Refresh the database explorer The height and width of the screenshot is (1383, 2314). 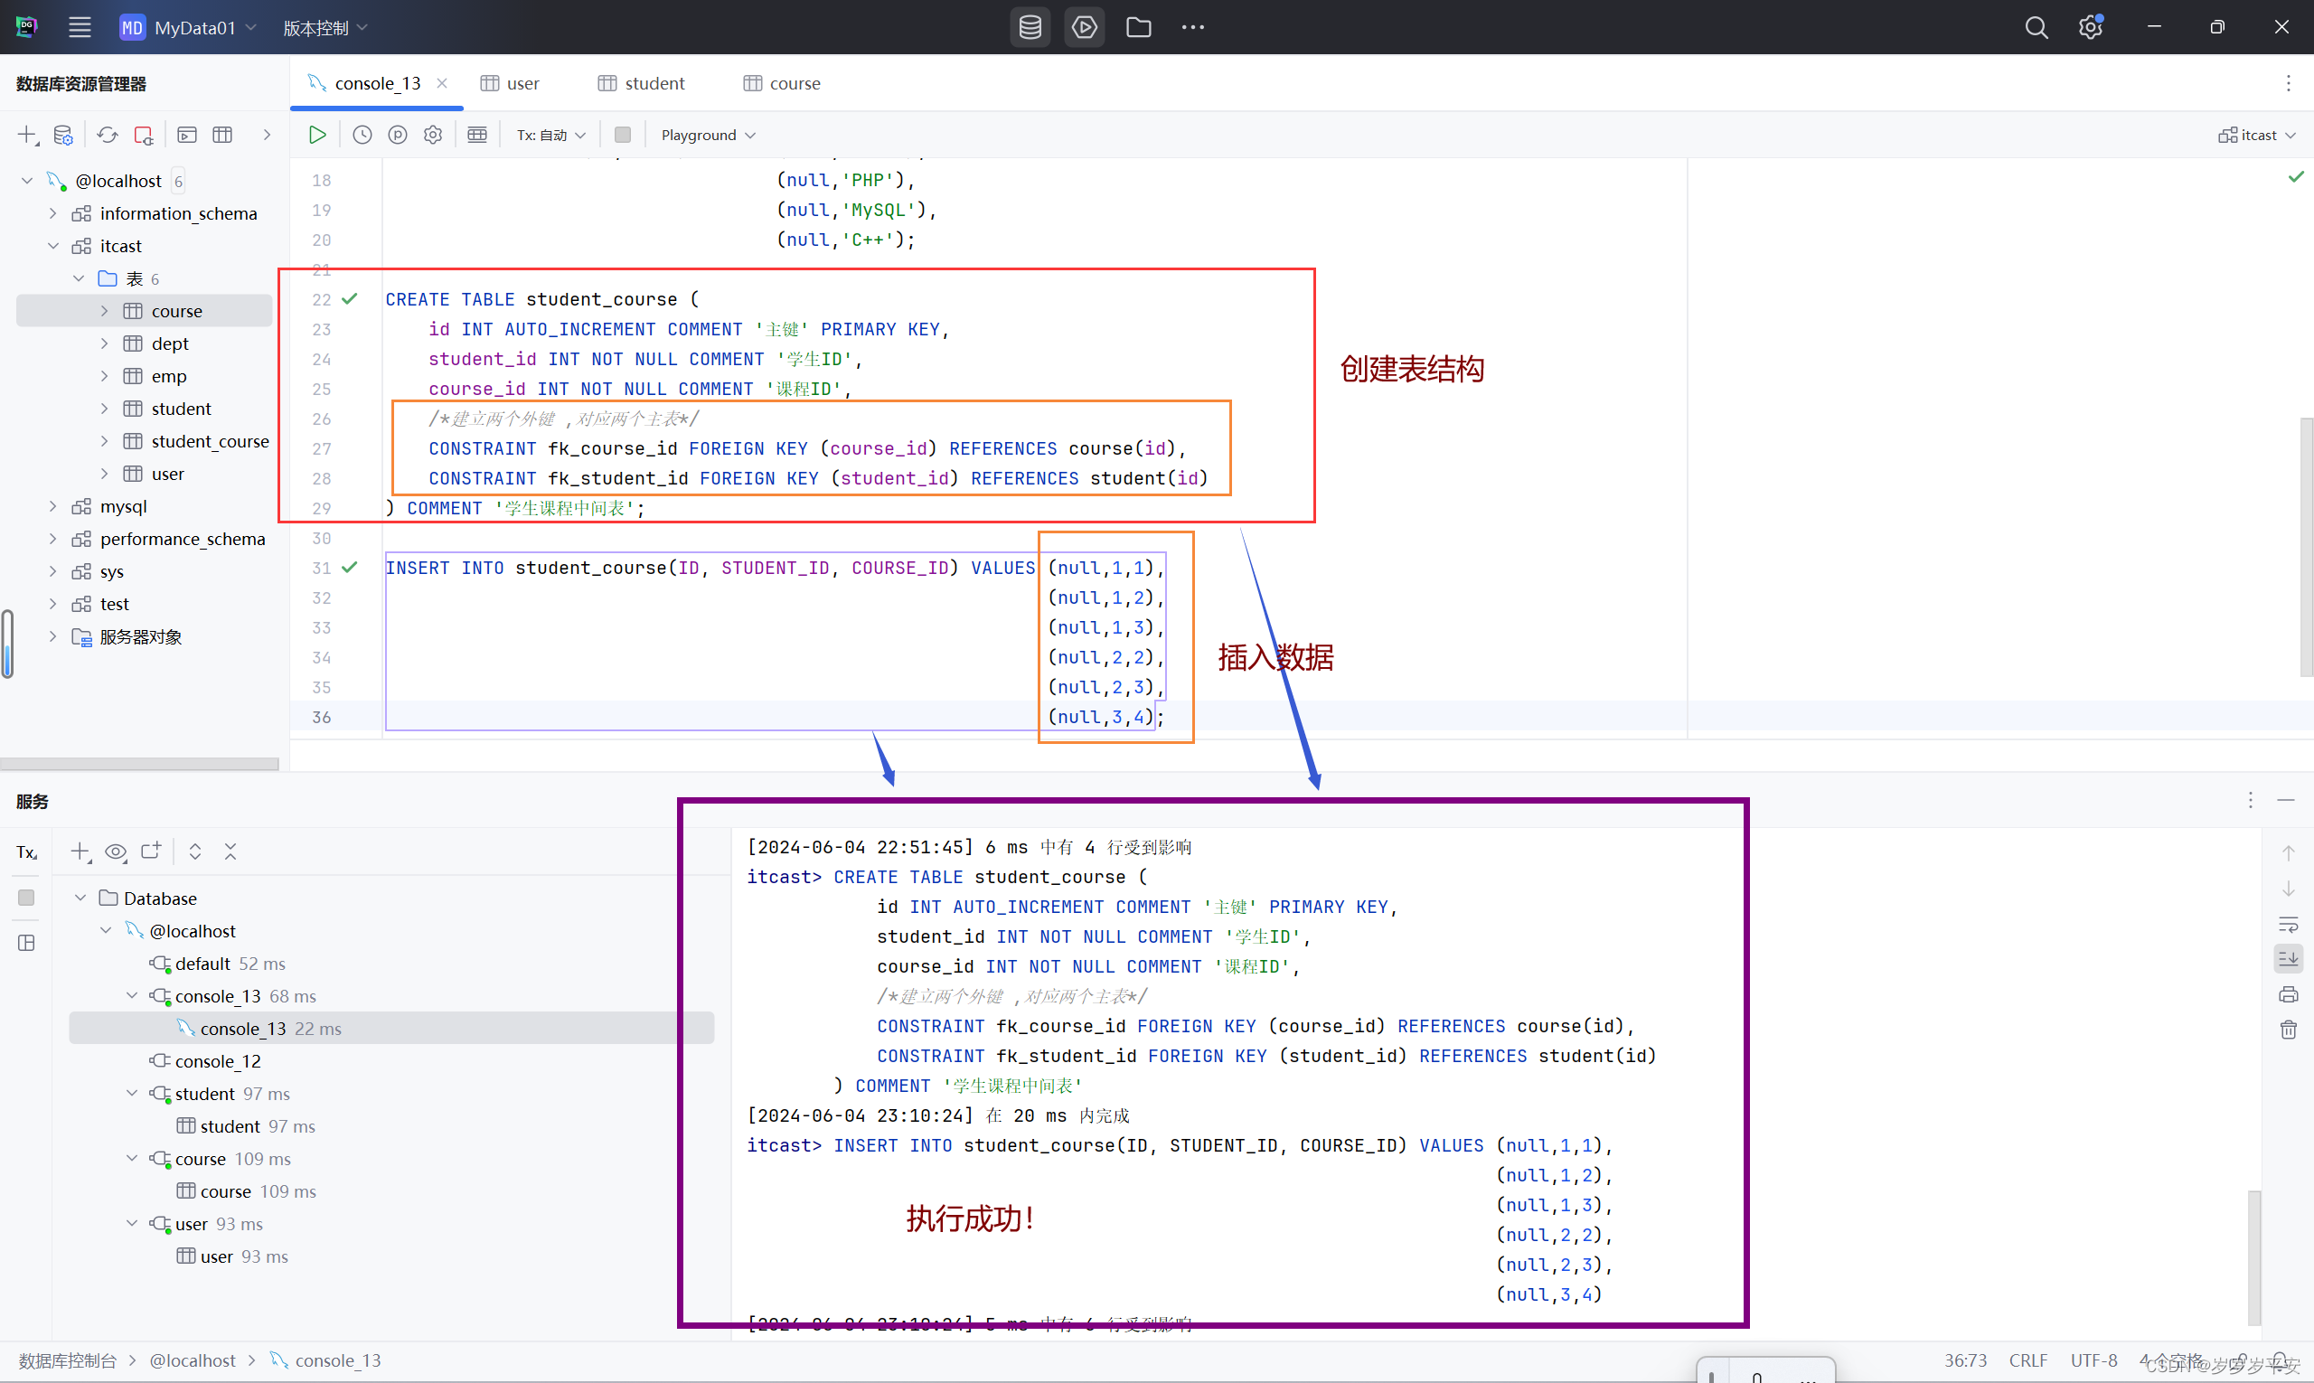click(x=108, y=134)
